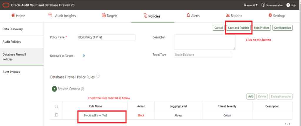Open the Blocking IPs for Test rule
Viewport: 301px width, 126px height.
[x=96, y=116]
